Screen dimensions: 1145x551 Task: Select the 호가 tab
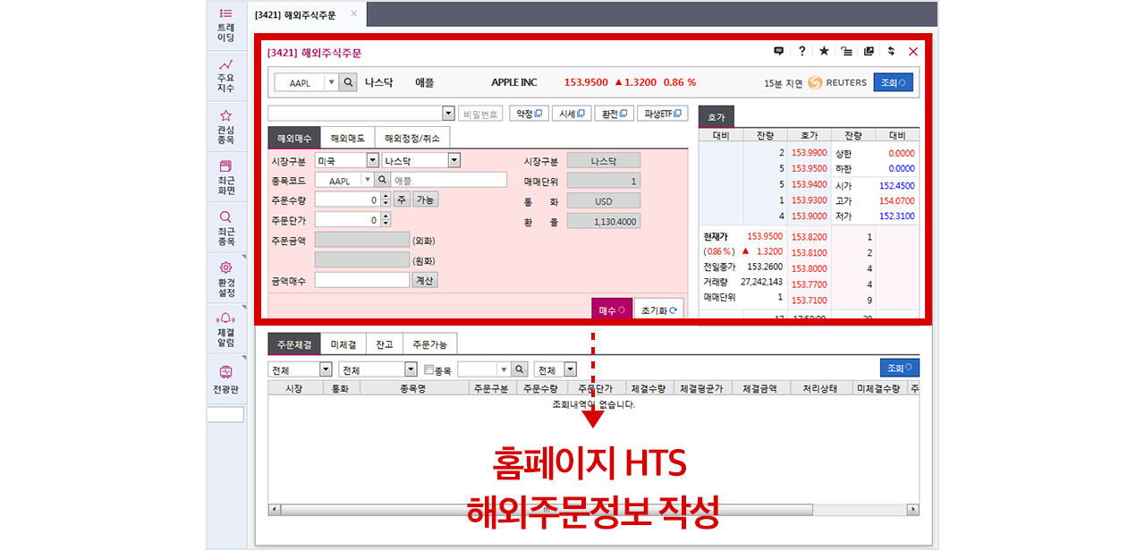click(717, 117)
